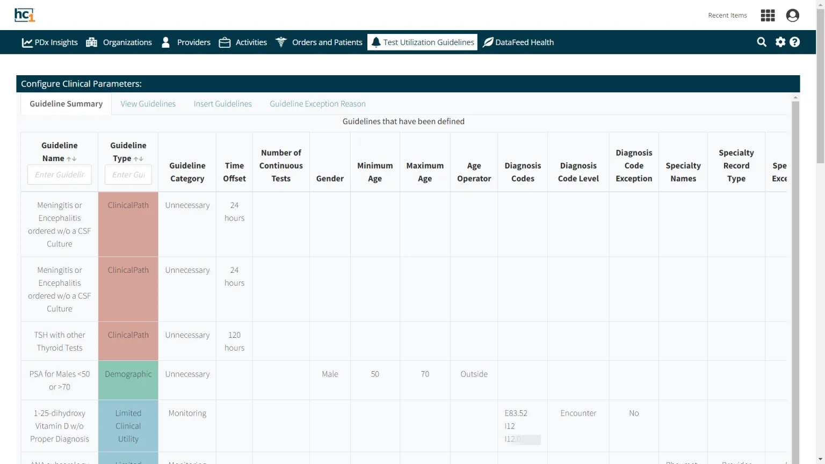
Task: Open the search magnifier icon
Action: coord(762,42)
